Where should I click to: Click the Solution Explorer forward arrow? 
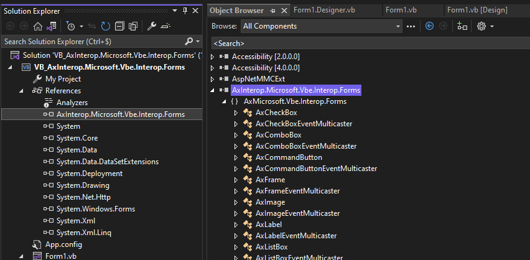coord(24,26)
